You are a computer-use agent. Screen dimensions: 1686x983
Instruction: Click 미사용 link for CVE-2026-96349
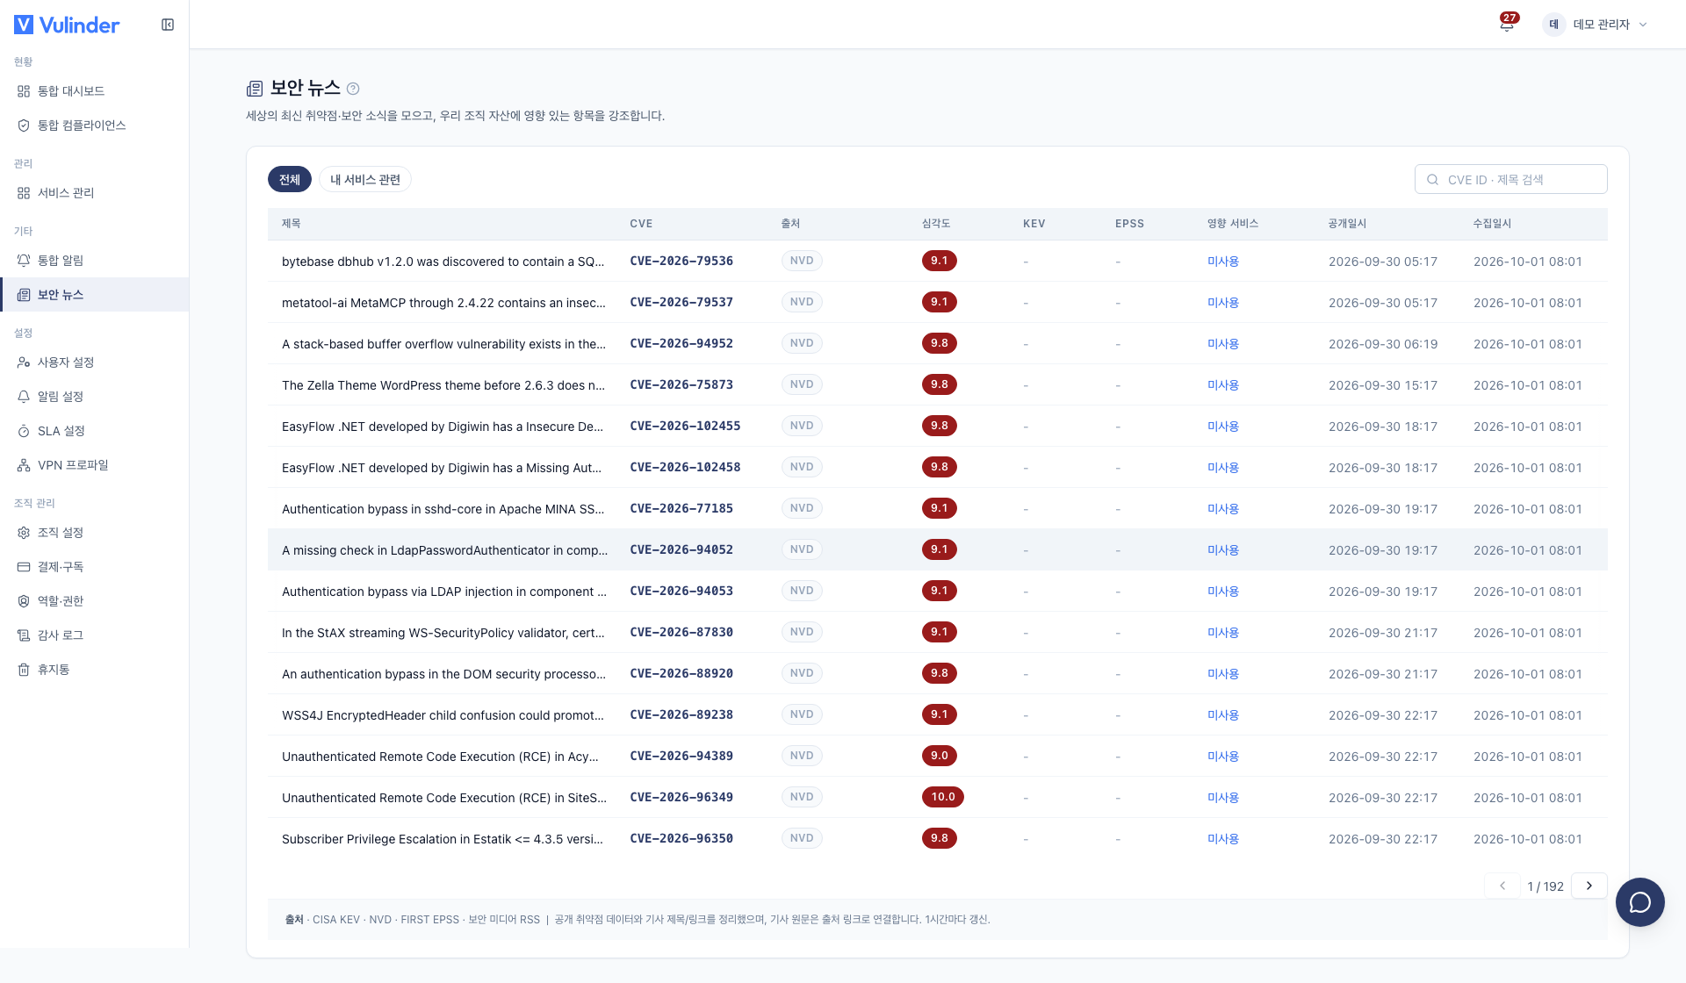[x=1223, y=797]
